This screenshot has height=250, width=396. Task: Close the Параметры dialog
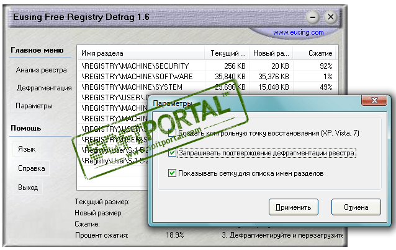click(374, 100)
